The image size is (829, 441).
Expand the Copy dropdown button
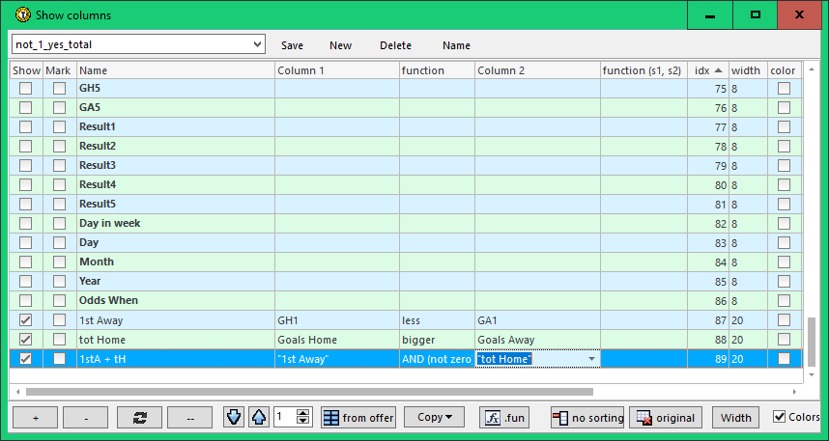point(434,418)
